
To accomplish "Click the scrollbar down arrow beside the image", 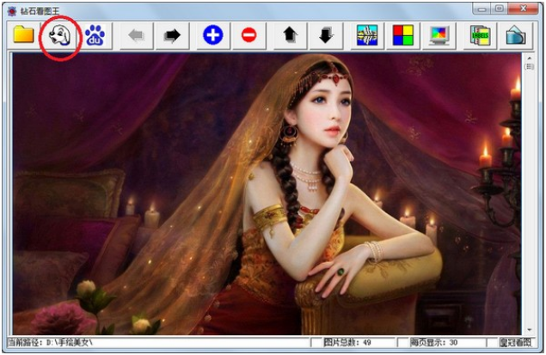I will click(x=529, y=329).
